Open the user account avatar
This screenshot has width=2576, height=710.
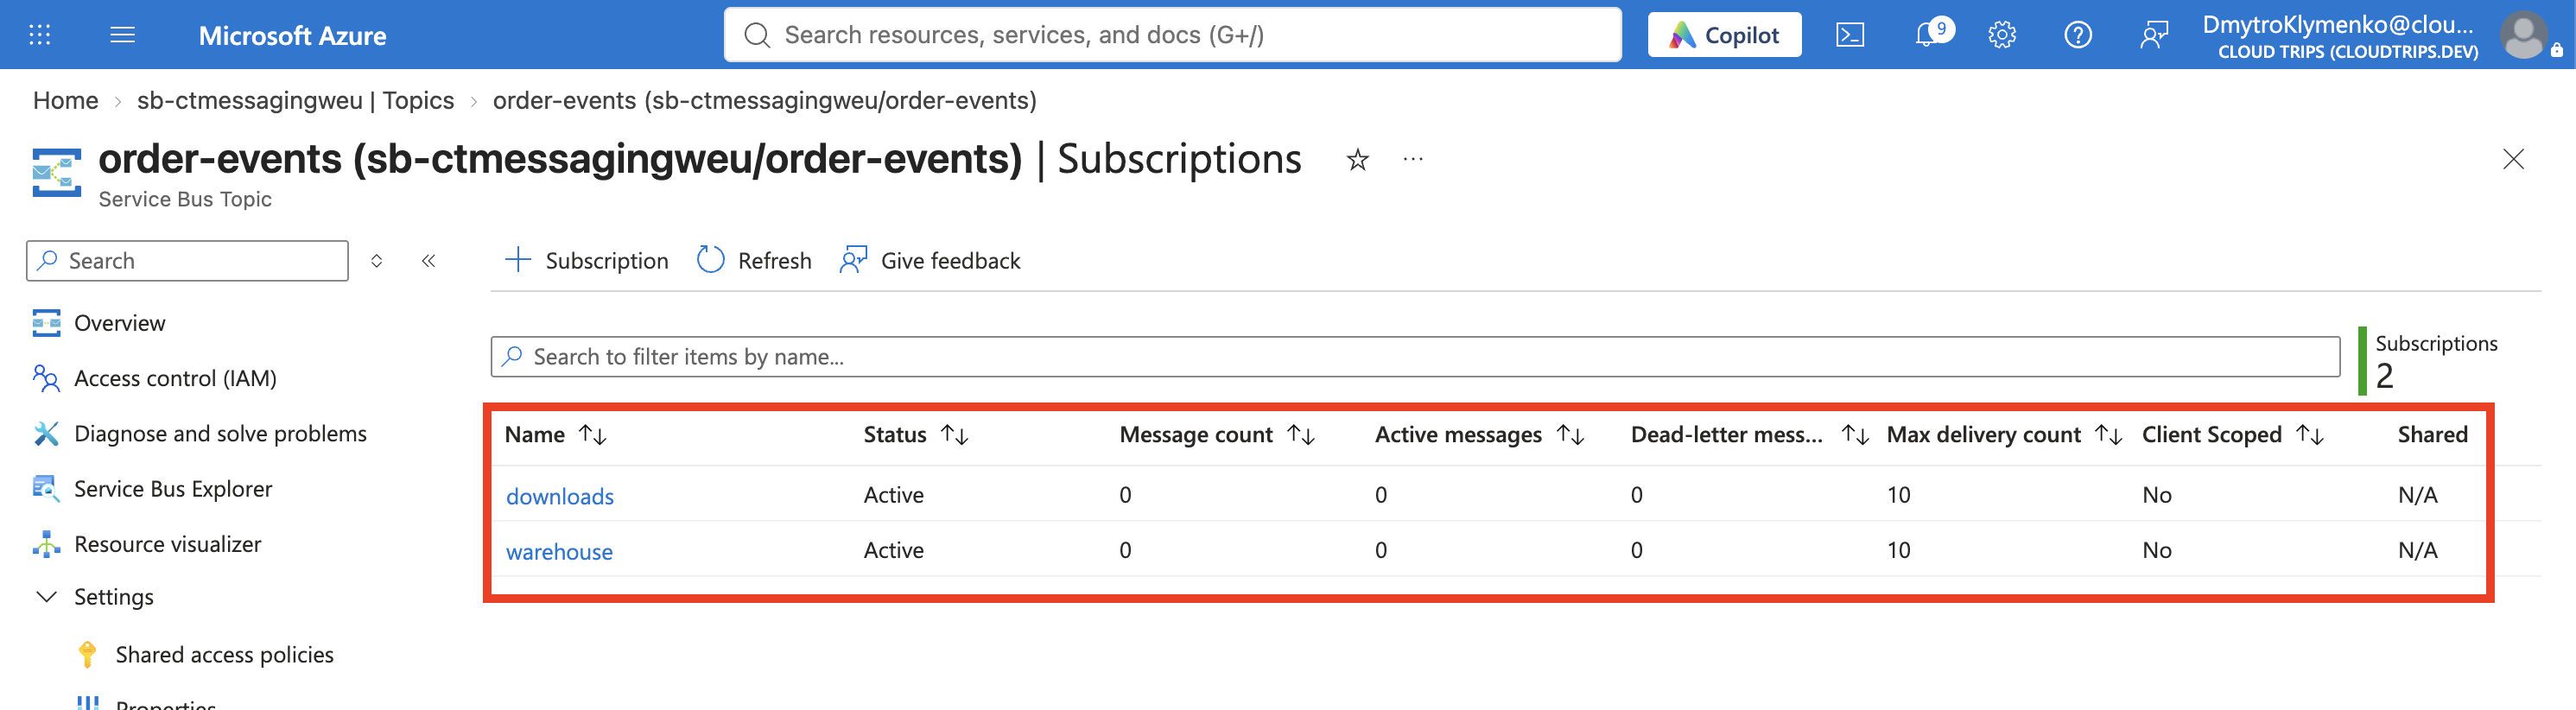click(2523, 35)
